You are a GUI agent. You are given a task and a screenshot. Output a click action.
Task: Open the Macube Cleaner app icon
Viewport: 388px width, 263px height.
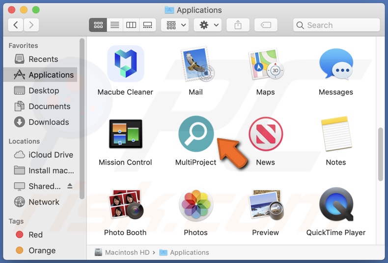point(125,64)
